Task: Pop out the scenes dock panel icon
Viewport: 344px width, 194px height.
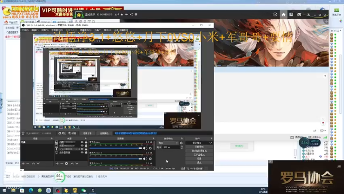Action: (52, 138)
